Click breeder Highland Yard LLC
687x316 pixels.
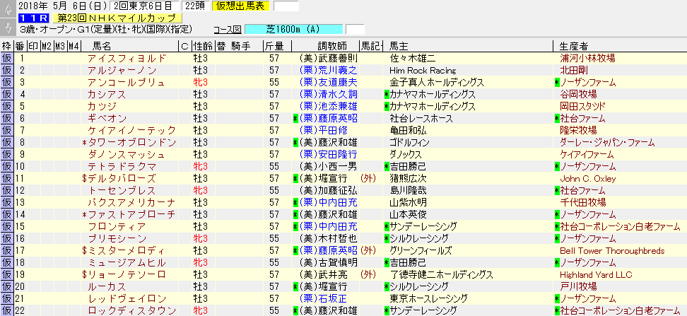596,275
